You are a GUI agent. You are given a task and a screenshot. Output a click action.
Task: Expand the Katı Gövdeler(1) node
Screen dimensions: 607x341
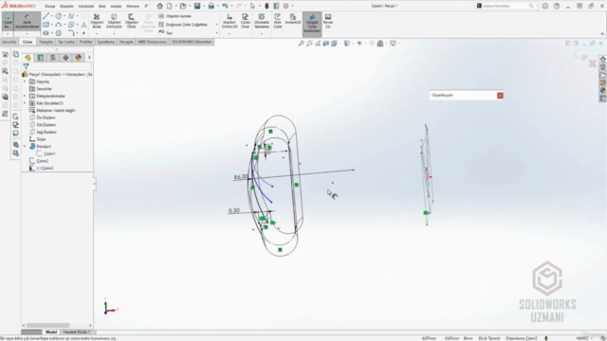tap(25, 103)
